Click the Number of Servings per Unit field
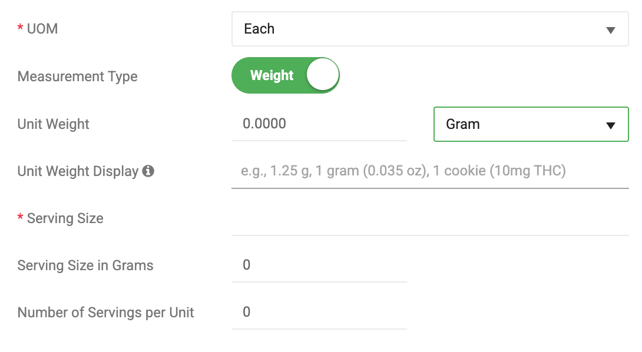This screenshot has width=642, height=352. (x=319, y=312)
